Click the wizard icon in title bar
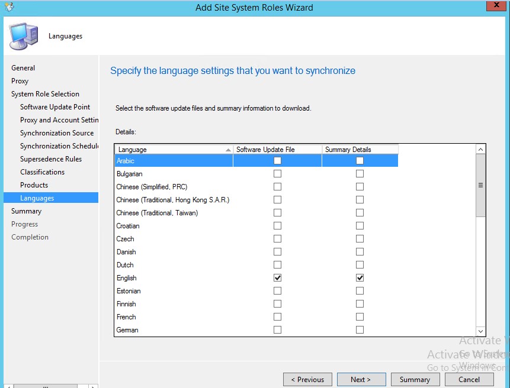Image resolution: width=510 pixels, height=388 pixels. (x=9, y=8)
